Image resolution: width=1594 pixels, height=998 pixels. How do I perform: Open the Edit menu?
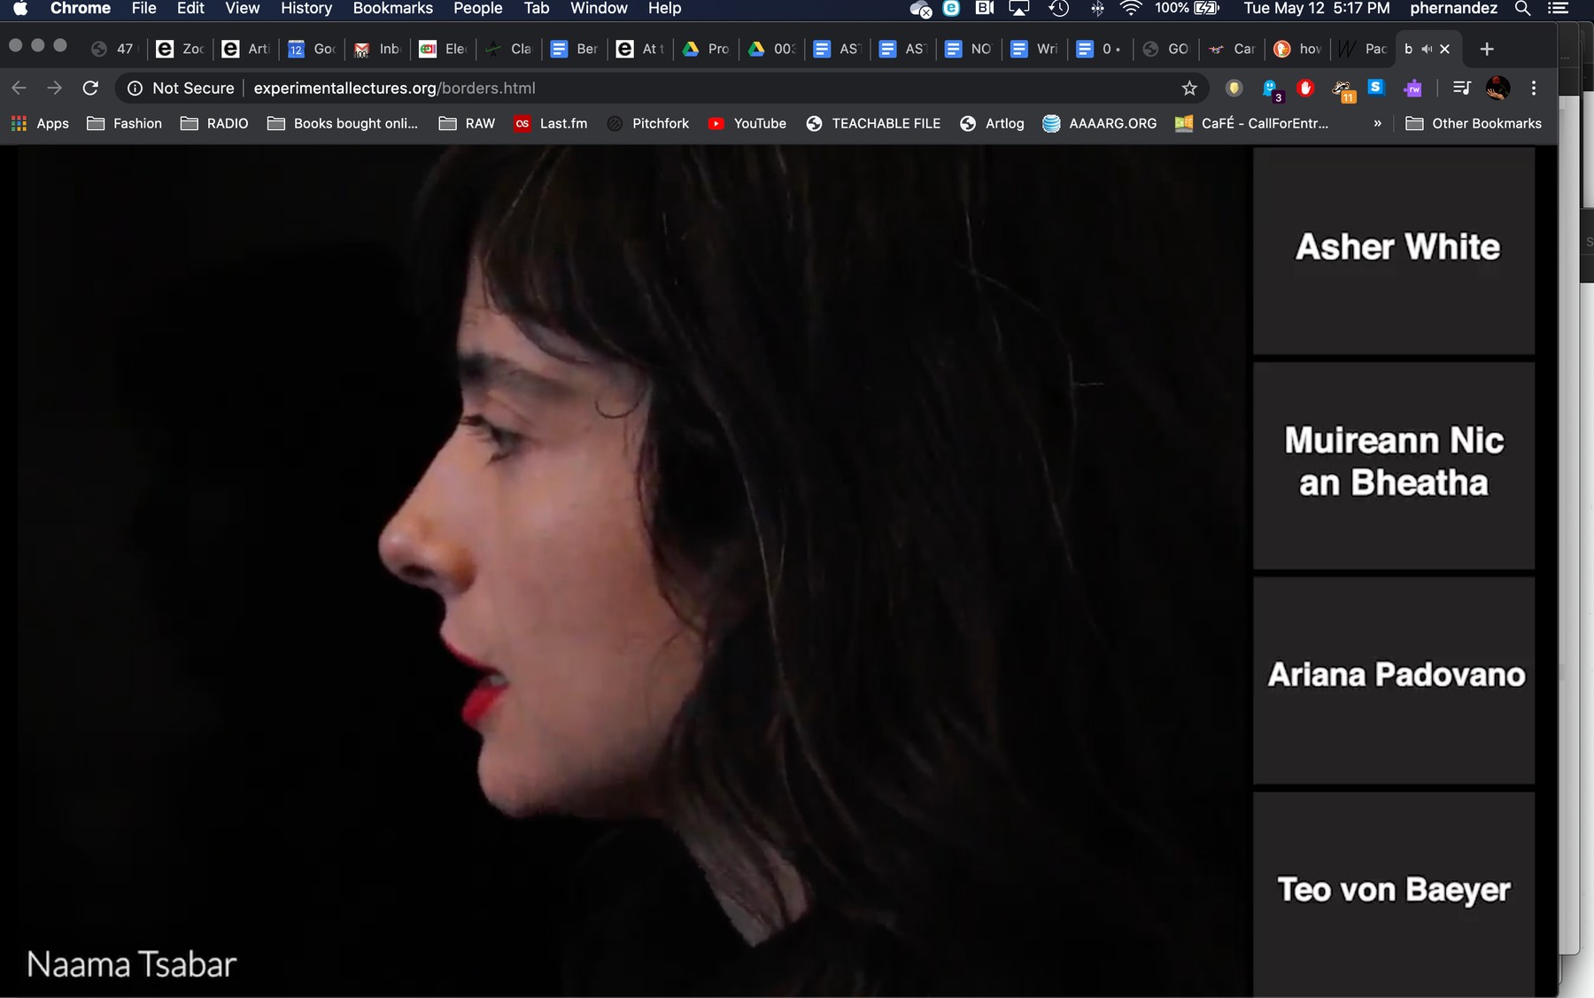(190, 9)
